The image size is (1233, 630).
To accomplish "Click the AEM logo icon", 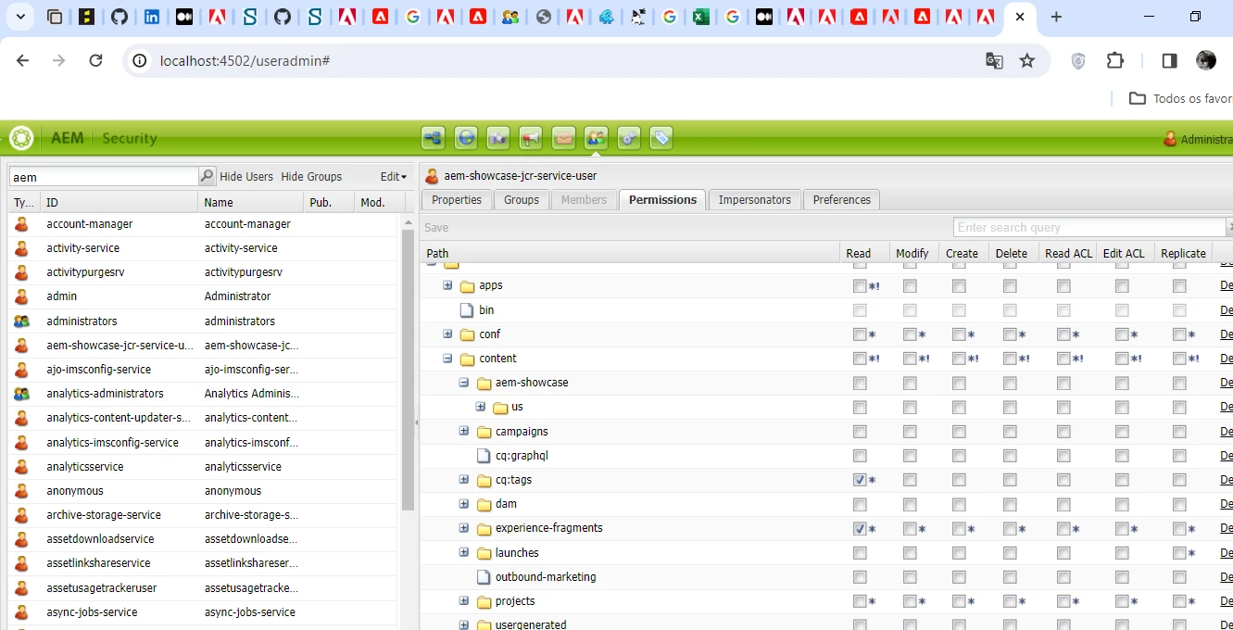I will click(x=21, y=138).
